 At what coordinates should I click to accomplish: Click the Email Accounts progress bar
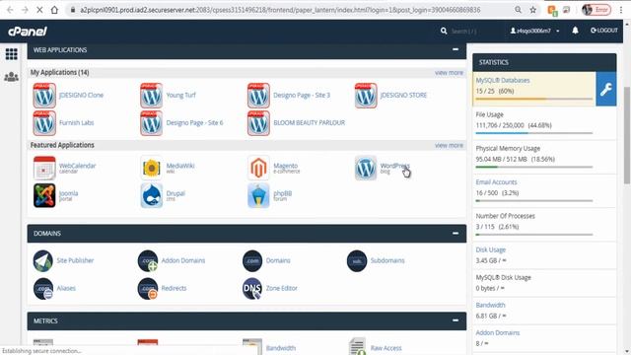point(534,201)
